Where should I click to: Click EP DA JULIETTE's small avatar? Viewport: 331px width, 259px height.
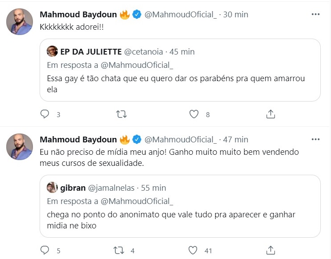pyautogui.click(x=53, y=51)
